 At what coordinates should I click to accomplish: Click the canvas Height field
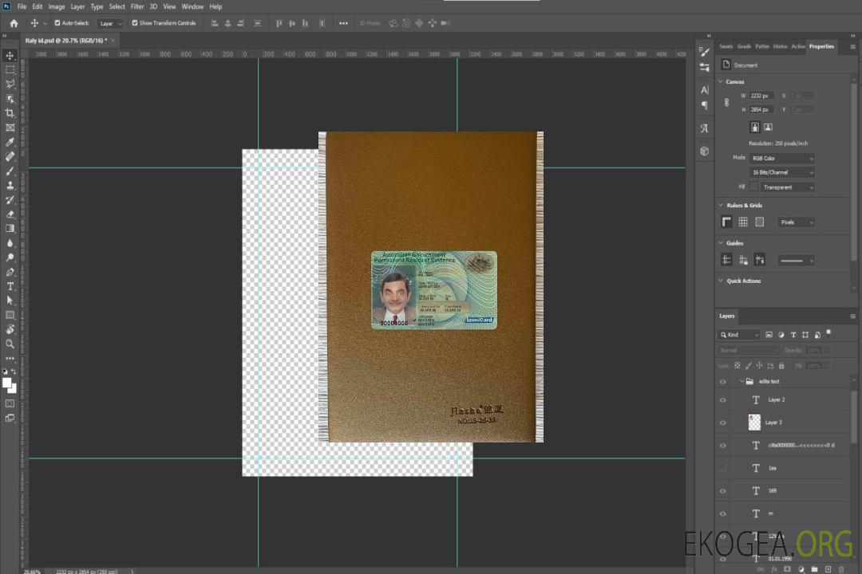tap(762, 110)
